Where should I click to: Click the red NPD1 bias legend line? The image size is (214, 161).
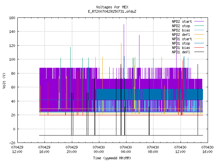click(x=199, y=48)
